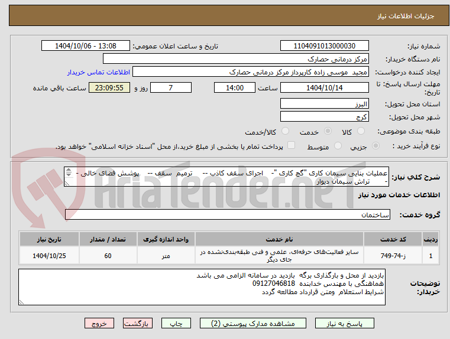Click the اطلاعات خدمات مورد نیاز heading
The image size is (450, 339).
click(399, 195)
